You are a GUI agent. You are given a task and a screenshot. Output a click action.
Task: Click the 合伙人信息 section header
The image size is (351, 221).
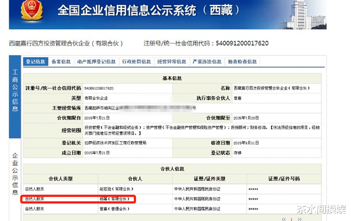point(172,169)
